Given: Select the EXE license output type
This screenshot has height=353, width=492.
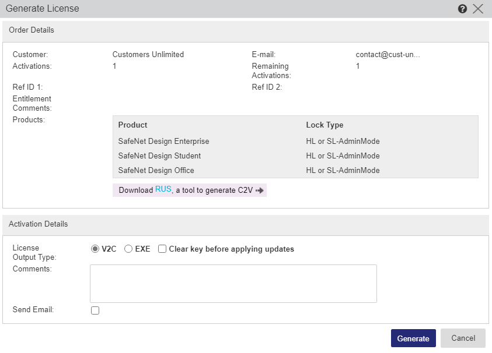Looking at the screenshot, I should [x=128, y=249].
